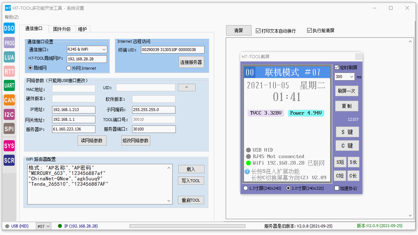418x235 pixels.
Task: Click the C短 button
Action: point(340,176)
